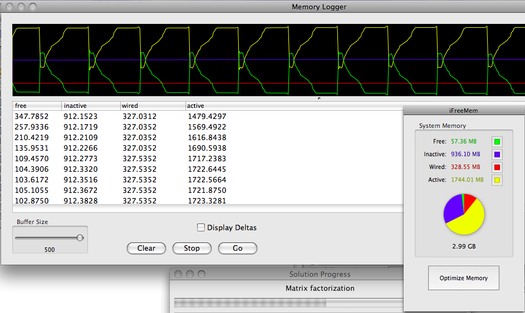The width and height of the screenshot is (525, 313).
Task: Sort table by the inactive column header
Action: (x=90, y=106)
